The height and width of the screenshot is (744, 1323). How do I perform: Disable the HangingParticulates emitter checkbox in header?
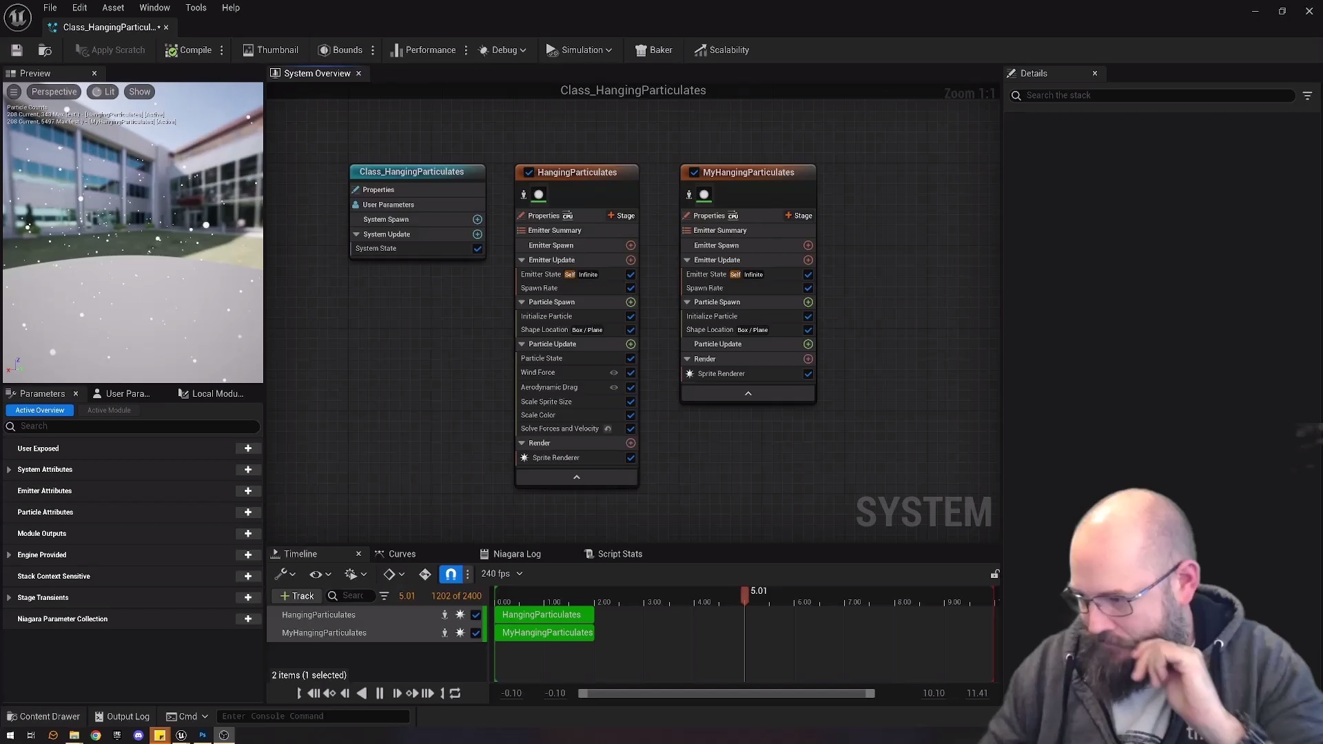[529, 172]
